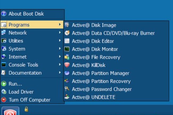Launch Active@ Disk Editor
173x115 pixels.
116,41
